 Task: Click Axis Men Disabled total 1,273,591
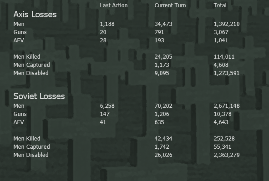pyautogui.click(x=227, y=73)
